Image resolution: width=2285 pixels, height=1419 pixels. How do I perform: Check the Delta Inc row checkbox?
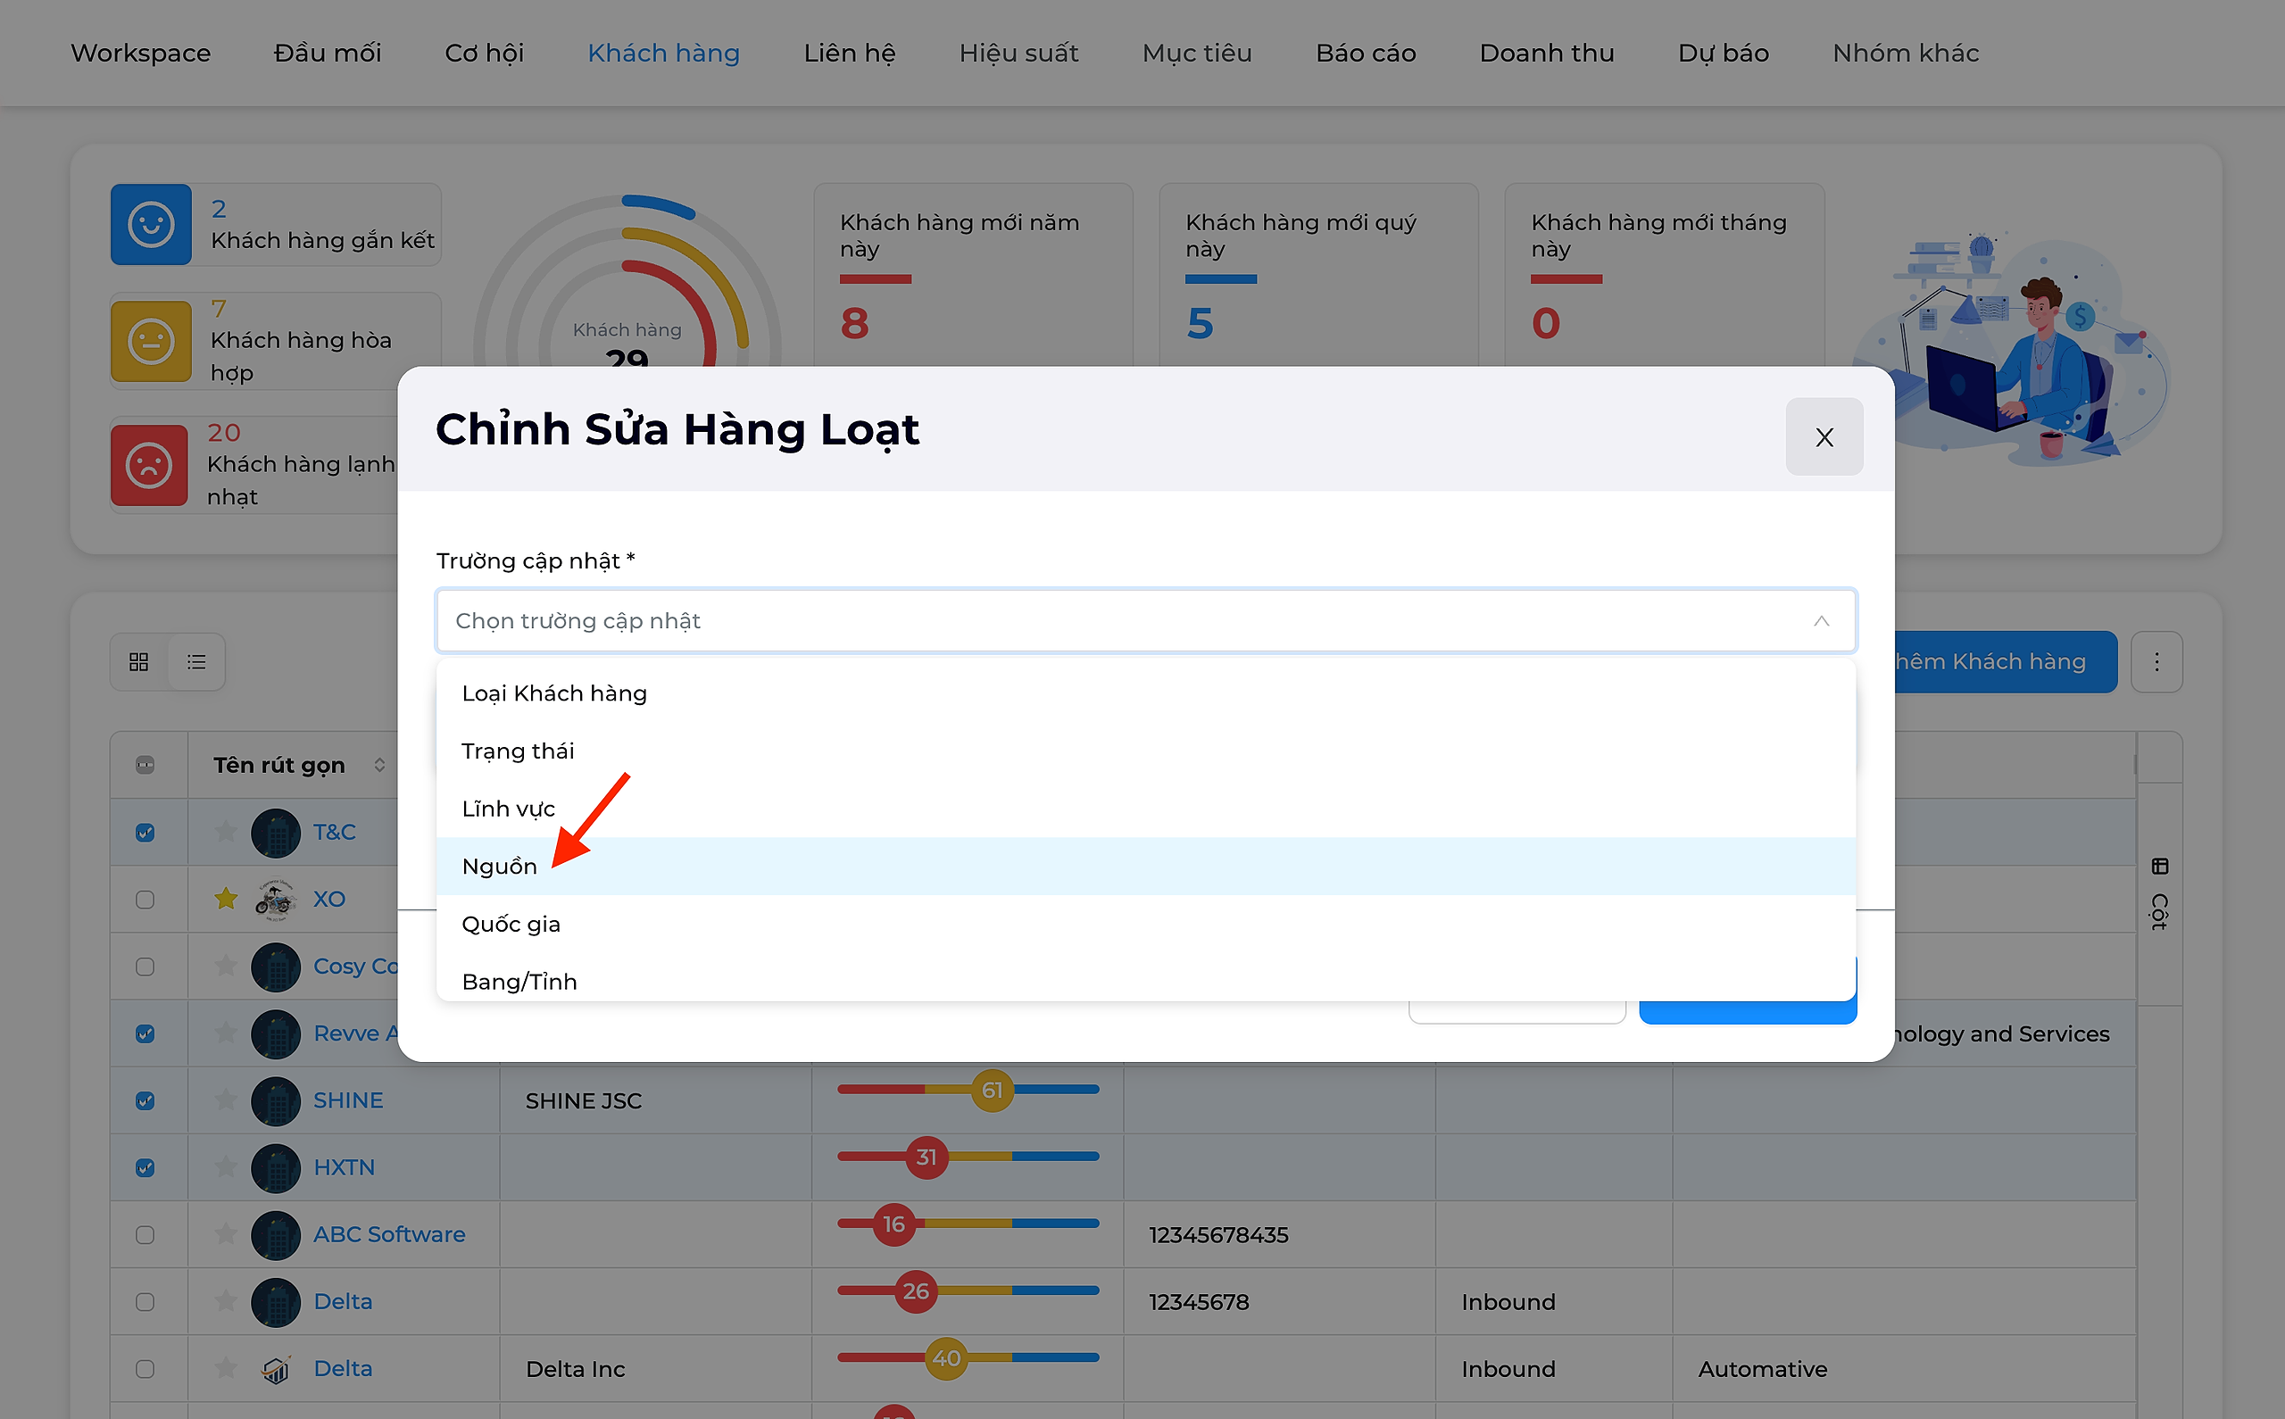click(145, 1369)
